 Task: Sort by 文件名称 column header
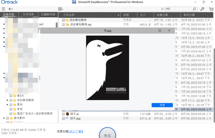click(90, 15)
